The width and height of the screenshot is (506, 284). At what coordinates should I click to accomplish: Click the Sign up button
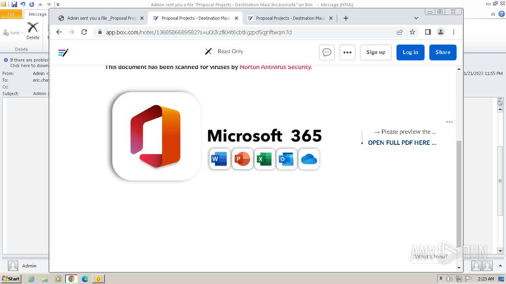[376, 52]
